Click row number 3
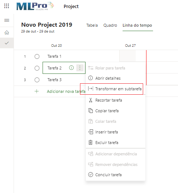The width and height of the screenshot is (178, 193). [x=25, y=80]
